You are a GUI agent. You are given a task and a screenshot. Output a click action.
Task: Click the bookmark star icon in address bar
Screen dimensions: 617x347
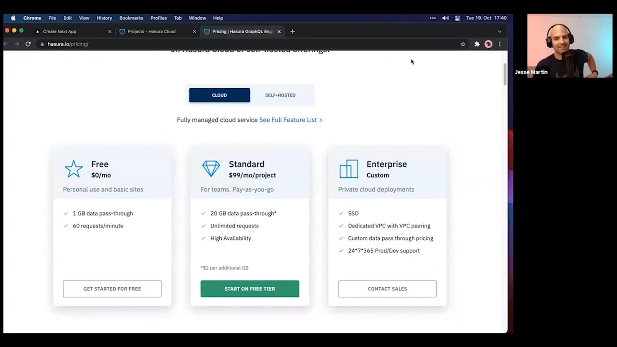click(x=463, y=44)
